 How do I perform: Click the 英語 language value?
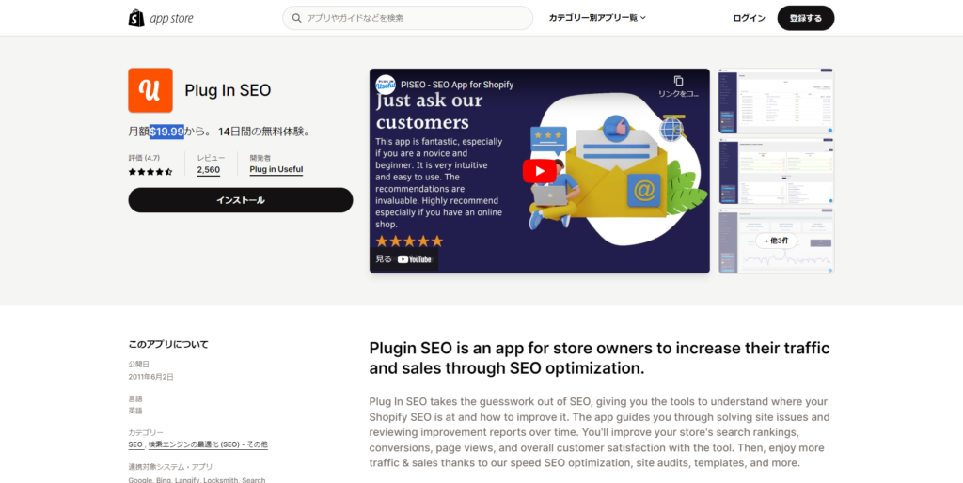click(x=135, y=411)
